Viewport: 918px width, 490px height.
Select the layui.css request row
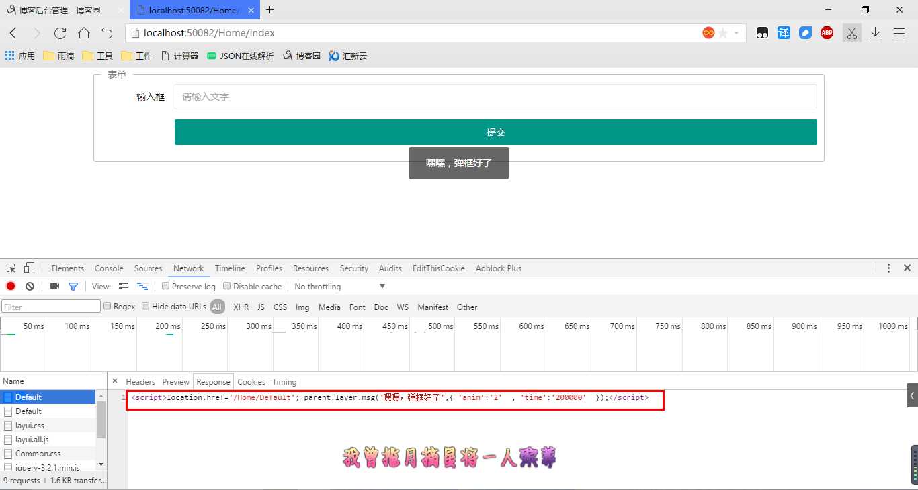48,426
